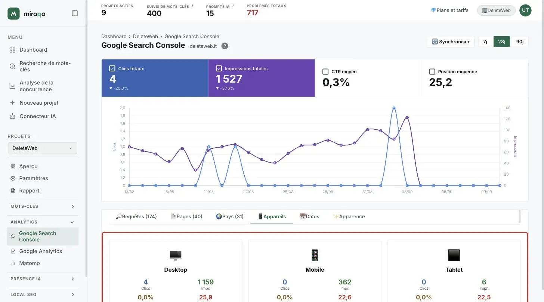The height and width of the screenshot is (302, 544).
Task: Click the DeleteWeb project pill in header
Action: [x=496, y=10]
